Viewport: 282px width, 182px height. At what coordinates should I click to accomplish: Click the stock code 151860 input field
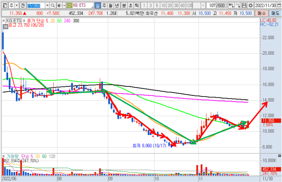[x=36, y=6]
